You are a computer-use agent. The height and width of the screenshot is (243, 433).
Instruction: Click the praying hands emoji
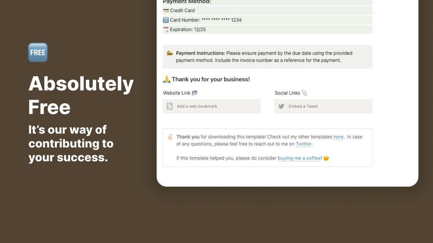[167, 79]
